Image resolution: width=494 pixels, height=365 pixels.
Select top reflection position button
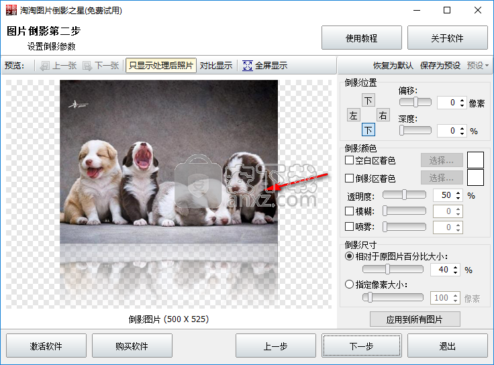click(x=368, y=101)
